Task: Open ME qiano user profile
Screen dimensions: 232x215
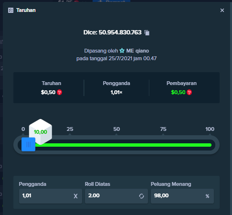Action: 137,51
